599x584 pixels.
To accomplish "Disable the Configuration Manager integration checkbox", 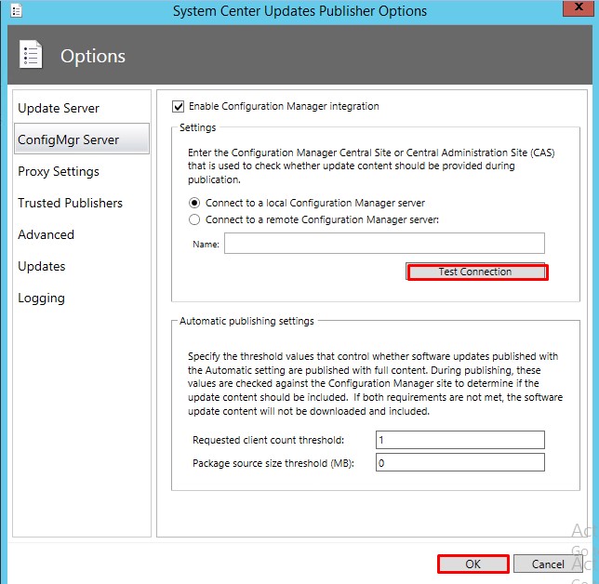I will 180,106.
